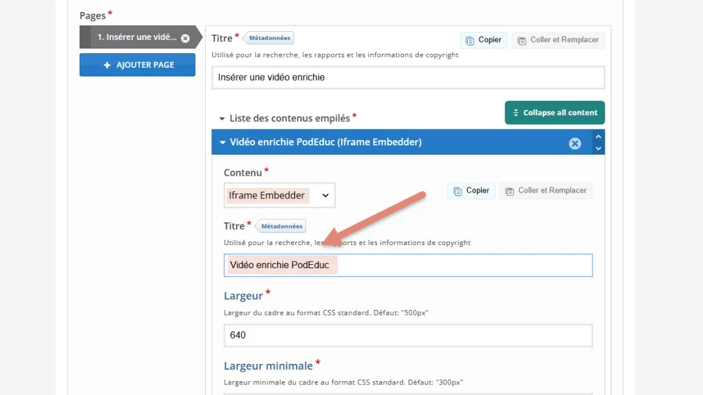Click top Coller et Remplacer button

tap(558, 40)
